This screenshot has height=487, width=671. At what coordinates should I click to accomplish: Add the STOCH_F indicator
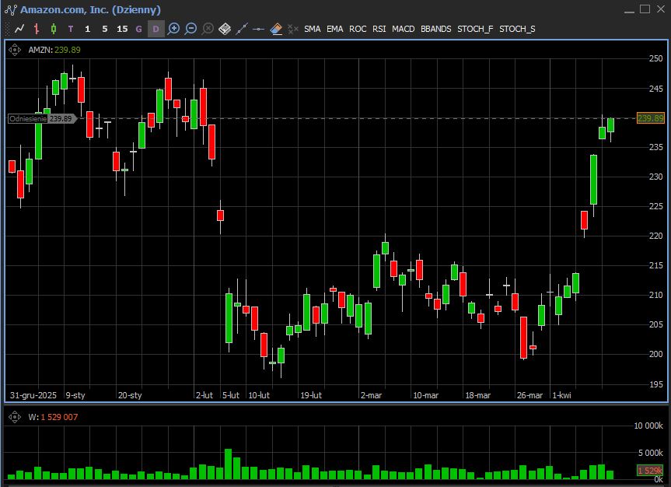[474, 29]
